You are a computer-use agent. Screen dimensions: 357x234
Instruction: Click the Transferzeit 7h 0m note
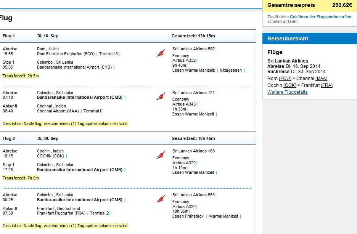click(x=21, y=178)
